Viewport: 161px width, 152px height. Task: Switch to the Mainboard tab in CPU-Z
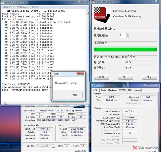113,90
